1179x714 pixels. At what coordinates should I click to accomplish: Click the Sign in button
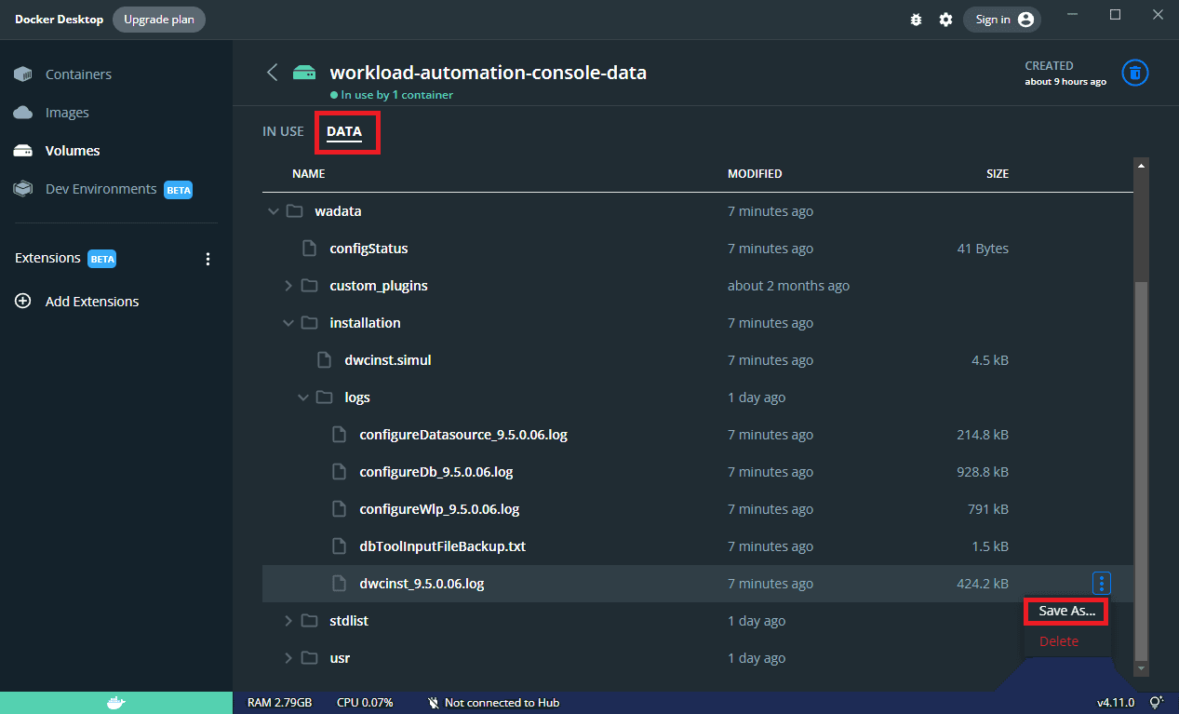(x=1002, y=20)
